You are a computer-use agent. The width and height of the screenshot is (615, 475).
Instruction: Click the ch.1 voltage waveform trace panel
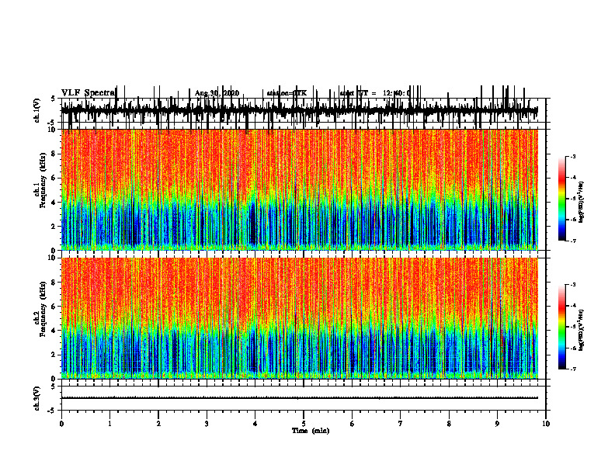point(303,110)
